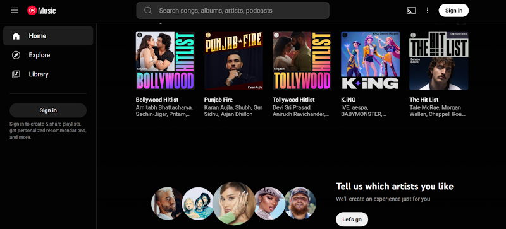The height and width of the screenshot is (229, 506).
Task: Open the Tollywood Hitlist cover thumbnail
Action: pos(302,61)
